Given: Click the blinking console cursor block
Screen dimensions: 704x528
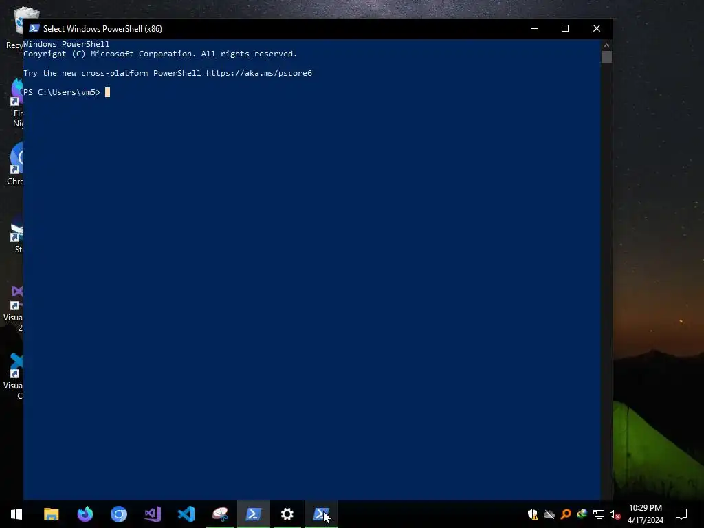Looking at the screenshot, I should [x=107, y=92].
